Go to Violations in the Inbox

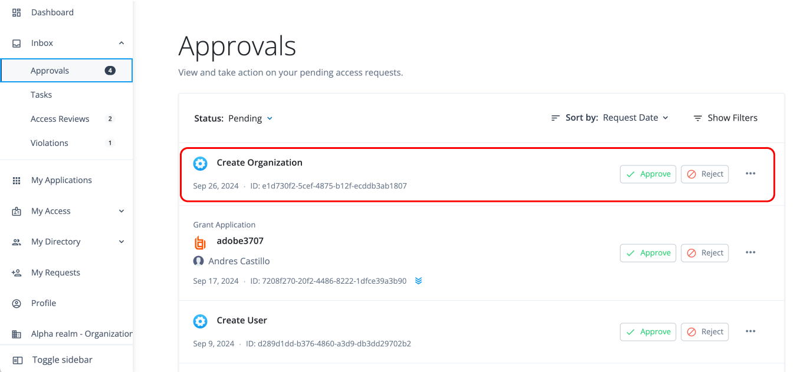pos(50,143)
